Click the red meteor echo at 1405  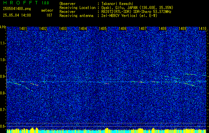click(107, 83)
